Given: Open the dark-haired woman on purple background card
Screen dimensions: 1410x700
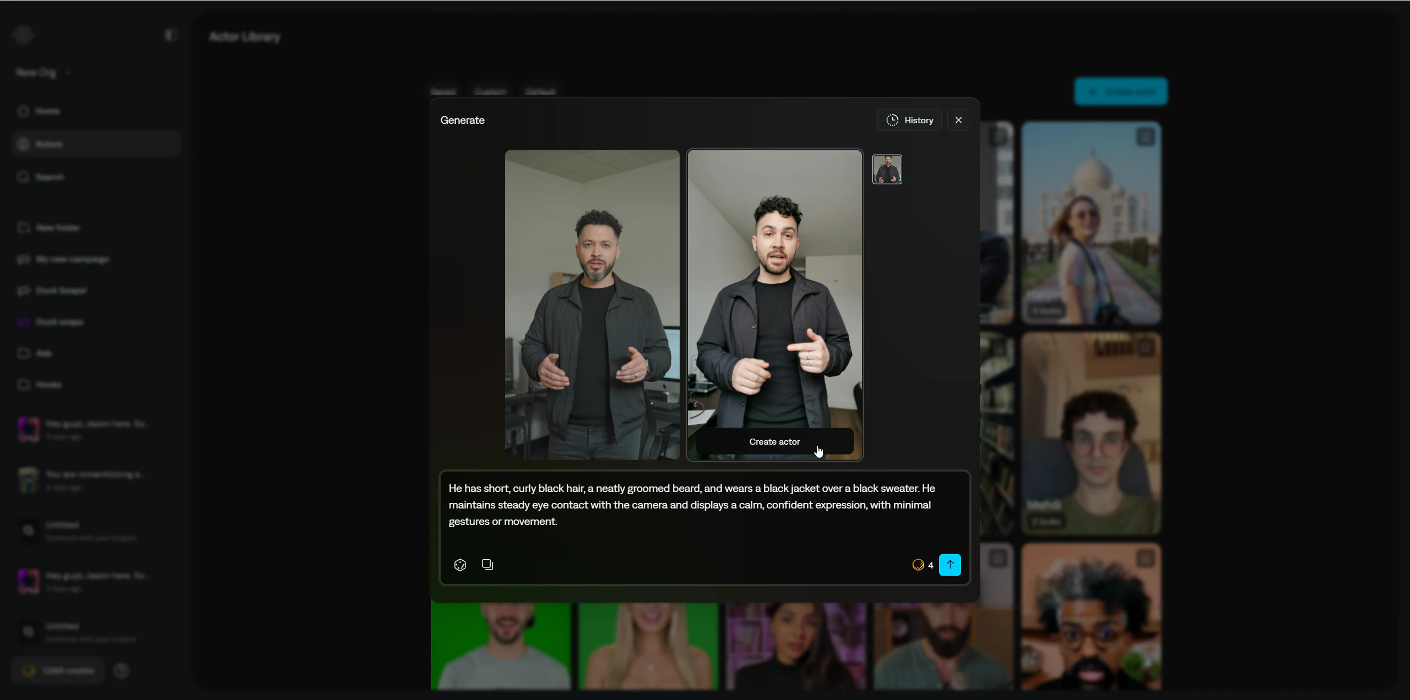Looking at the screenshot, I should tap(795, 646).
